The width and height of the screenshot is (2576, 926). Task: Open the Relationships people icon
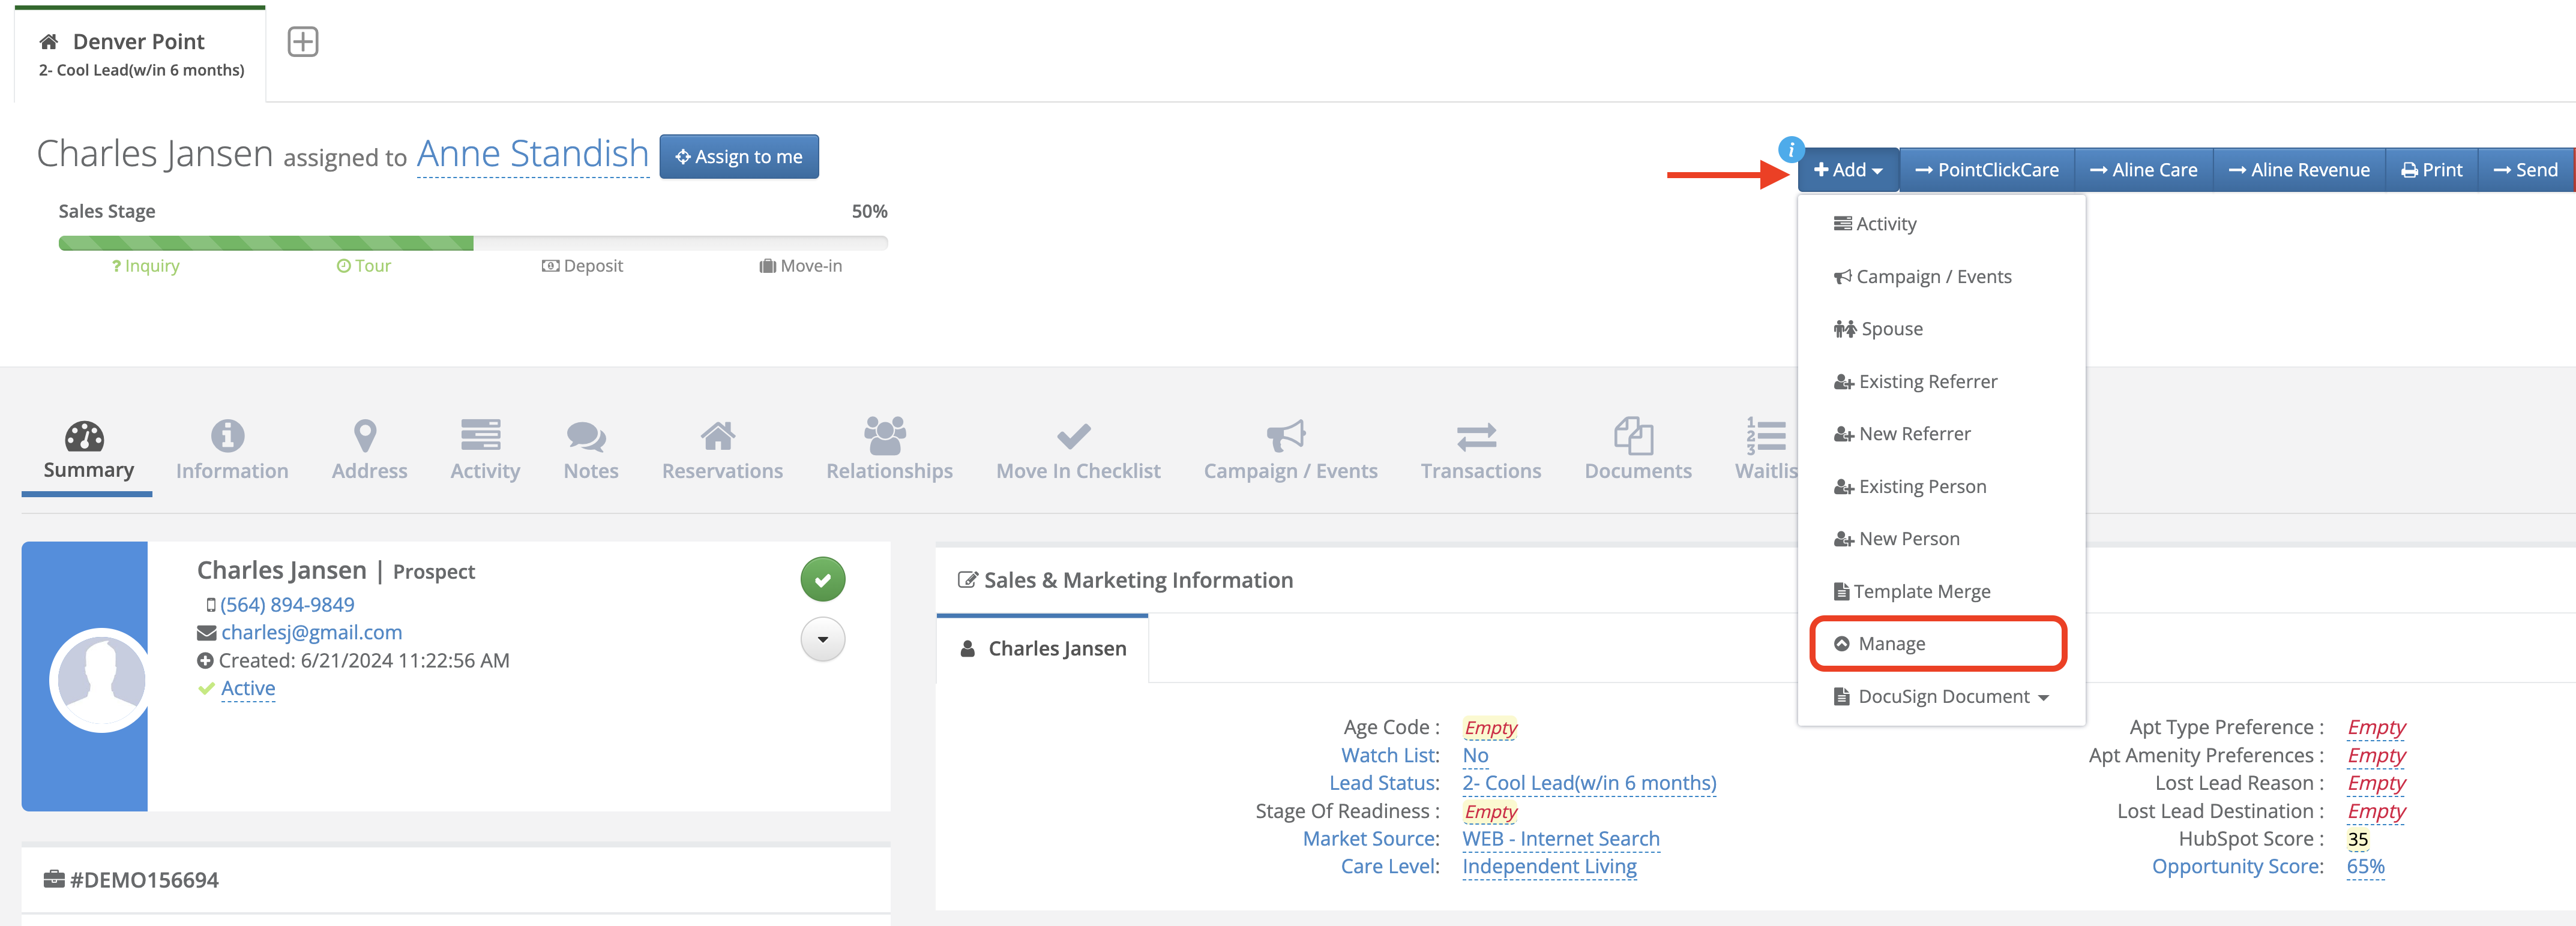[x=885, y=435]
